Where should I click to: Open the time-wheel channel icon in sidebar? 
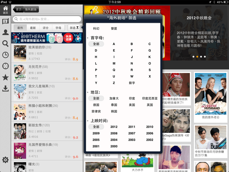click(6, 66)
